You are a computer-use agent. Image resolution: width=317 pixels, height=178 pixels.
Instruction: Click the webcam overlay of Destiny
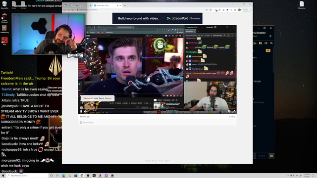tap(49, 34)
